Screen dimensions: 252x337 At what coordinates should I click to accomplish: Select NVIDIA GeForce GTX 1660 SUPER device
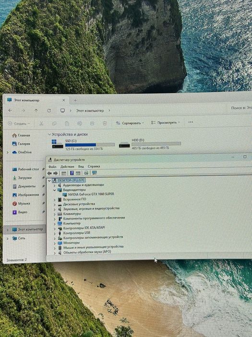click(91, 194)
